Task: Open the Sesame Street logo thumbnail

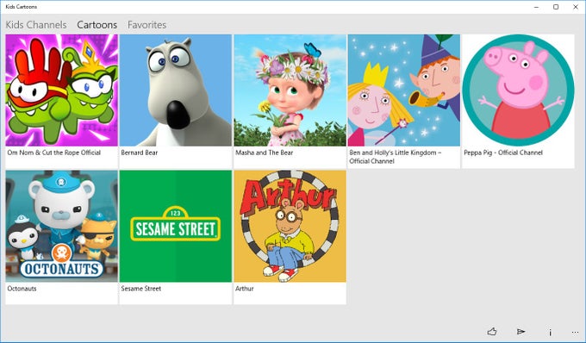Action: pos(176,226)
